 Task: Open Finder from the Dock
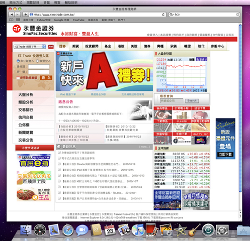pyautogui.click(x=26, y=230)
